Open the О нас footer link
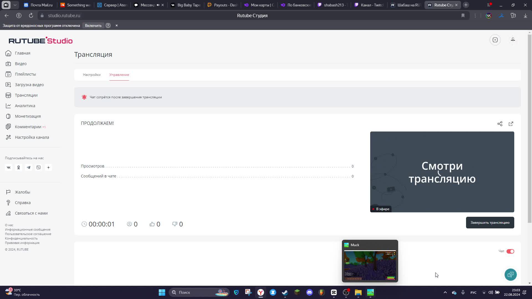This screenshot has height=299, width=532. tap(9, 225)
